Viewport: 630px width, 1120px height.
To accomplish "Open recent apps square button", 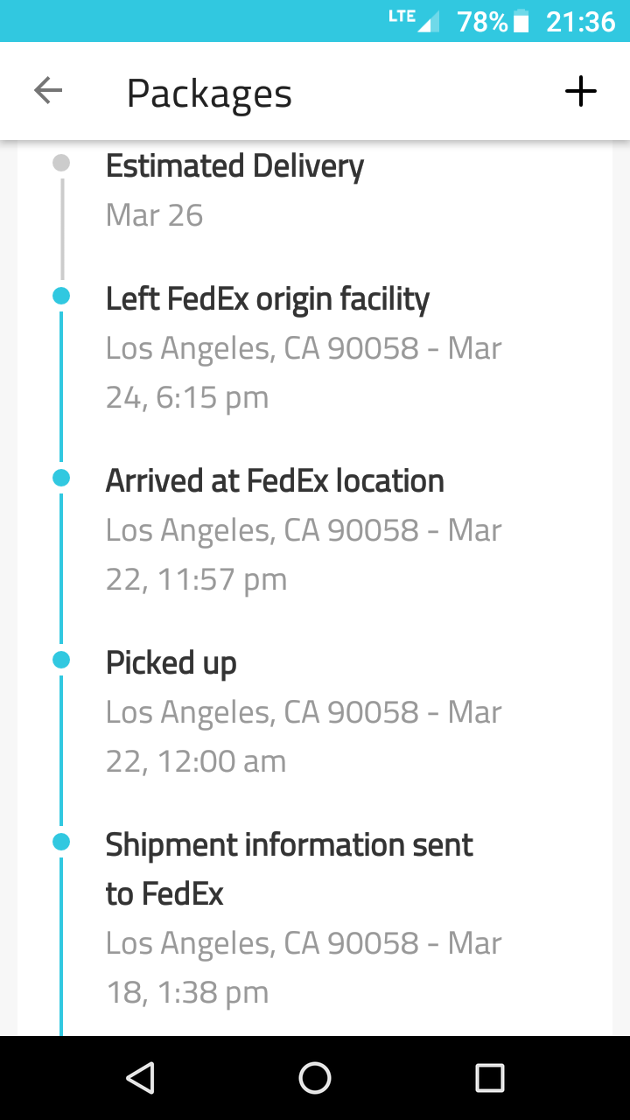I will click(489, 1078).
